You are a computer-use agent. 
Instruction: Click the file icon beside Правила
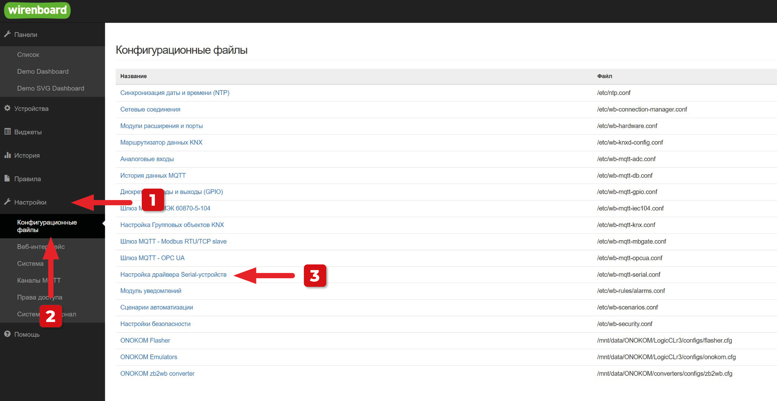point(7,178)
